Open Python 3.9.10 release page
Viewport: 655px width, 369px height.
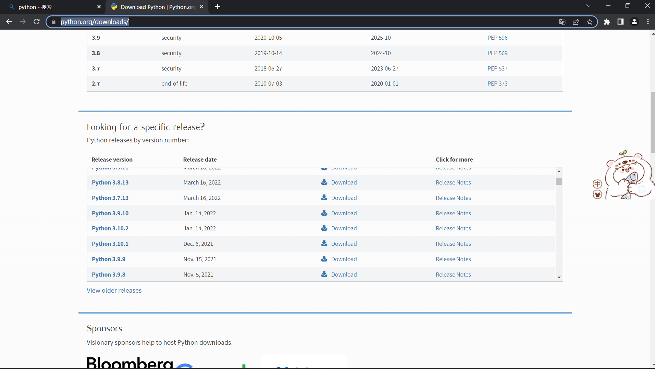click(x=110, y=213)
